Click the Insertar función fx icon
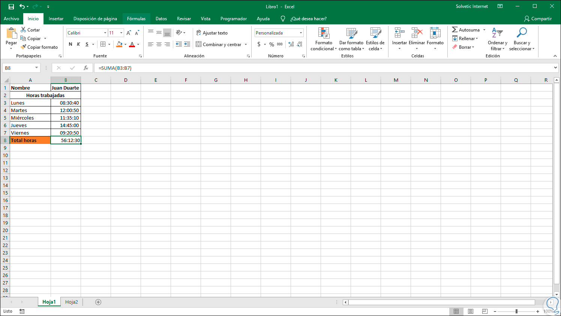 pyautogui.click(x=86, y=68)
